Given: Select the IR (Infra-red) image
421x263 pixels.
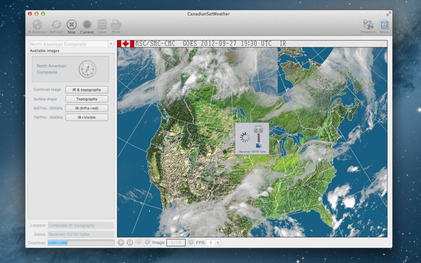Looking at the screenshot, I should [x=87, y=108].
